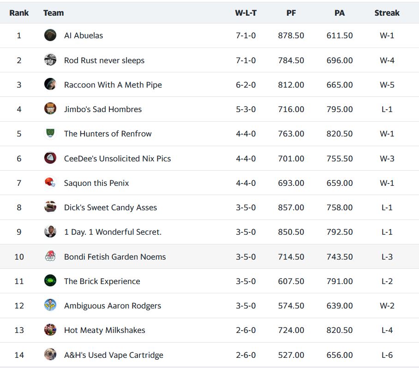Click Bondi Fetish Garden Noems avatar icon
Screen dimensions: 419x368
point(50,256)
